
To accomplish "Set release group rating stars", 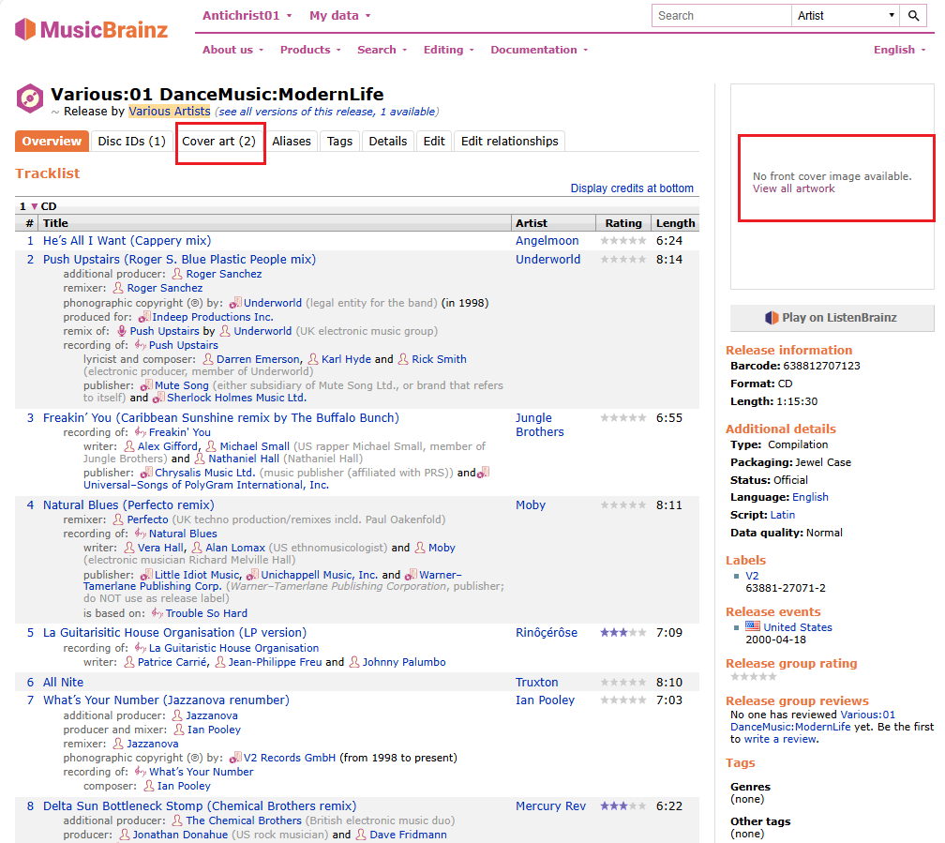I will click(754, 677).
